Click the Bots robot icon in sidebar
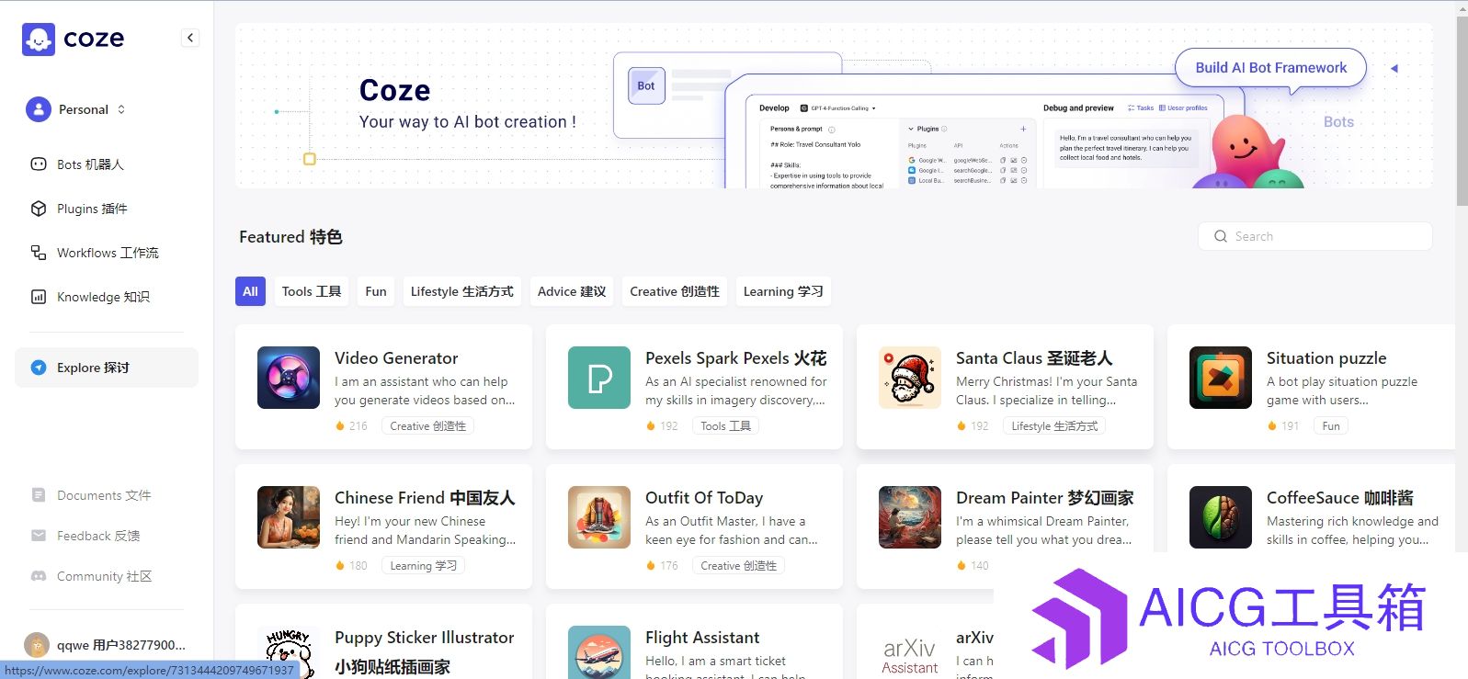 point(39,164)
